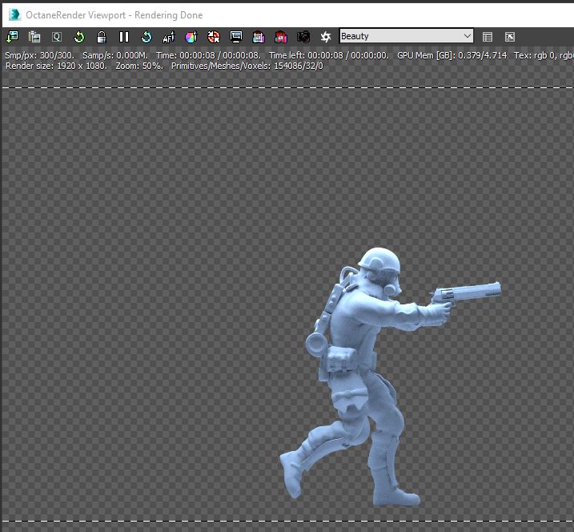This screenshot has height=532, width=574.
Task: Click the Q render quality icon
Action: 57,37
